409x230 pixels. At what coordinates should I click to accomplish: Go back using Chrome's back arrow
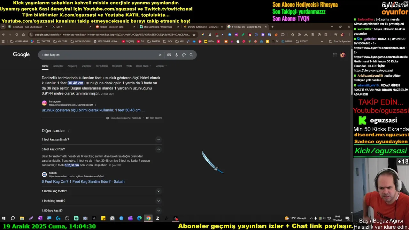4,34
